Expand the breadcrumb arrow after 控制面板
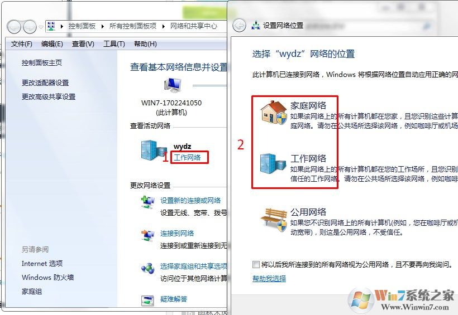This screenshot has width=458, height=315. (103, 27)
